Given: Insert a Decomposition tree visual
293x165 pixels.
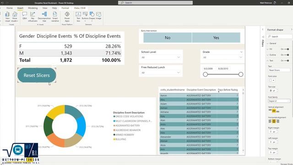Looking at the screenshot, I should coord(44,16).
